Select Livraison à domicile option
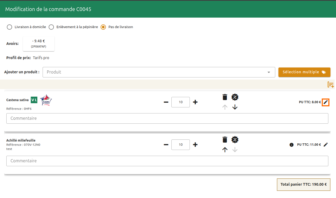The width and height of the screenshot is (336, 198). pyautogui.click(x=9, y=27)
